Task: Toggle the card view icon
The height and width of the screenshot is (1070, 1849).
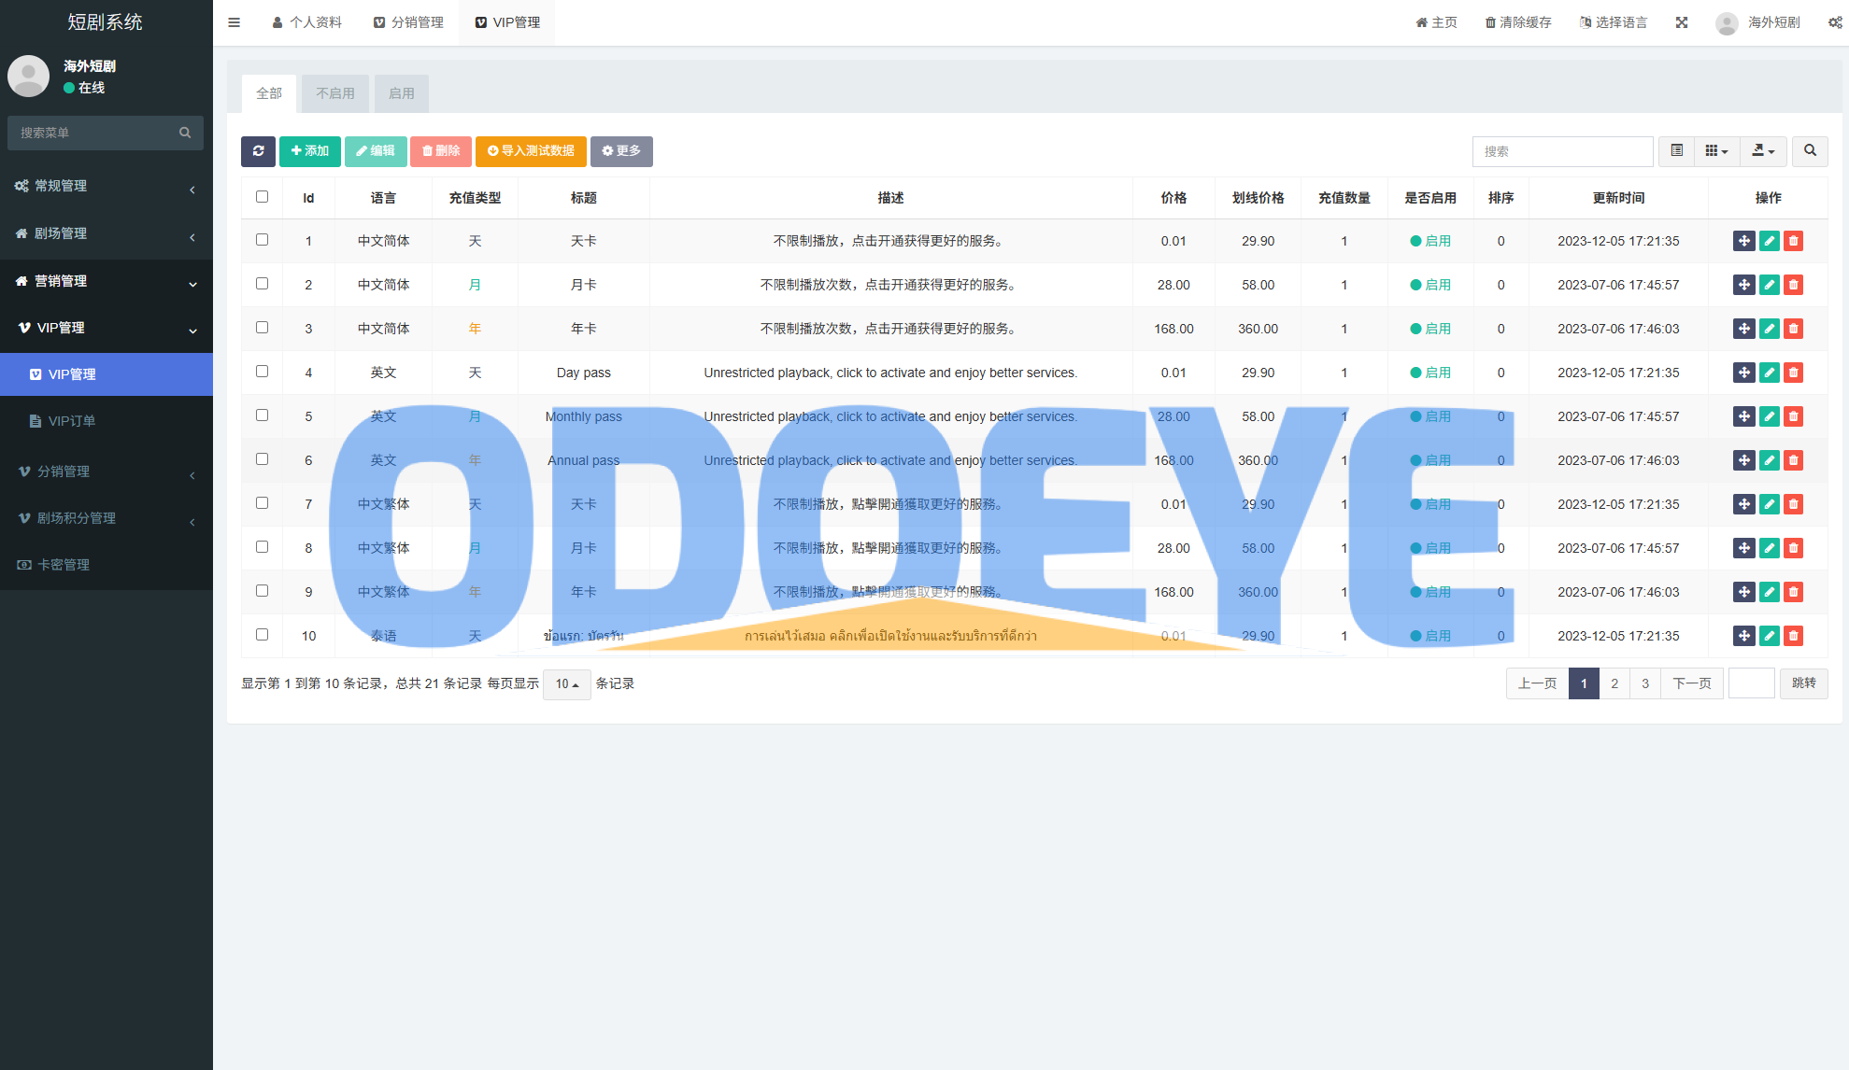Action: coord(1677,151)
